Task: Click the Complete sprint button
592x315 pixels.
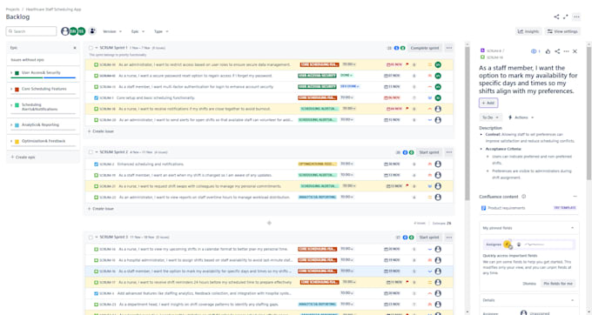Action: [425, 48]
